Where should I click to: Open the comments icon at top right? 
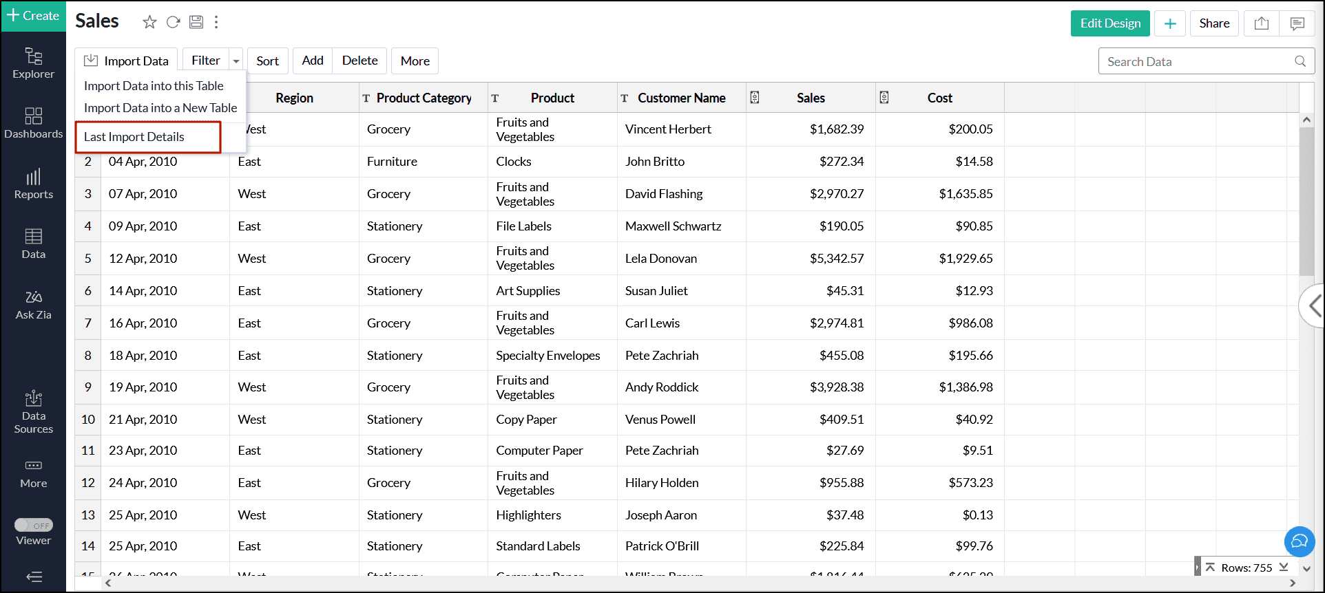point(1297,23)
